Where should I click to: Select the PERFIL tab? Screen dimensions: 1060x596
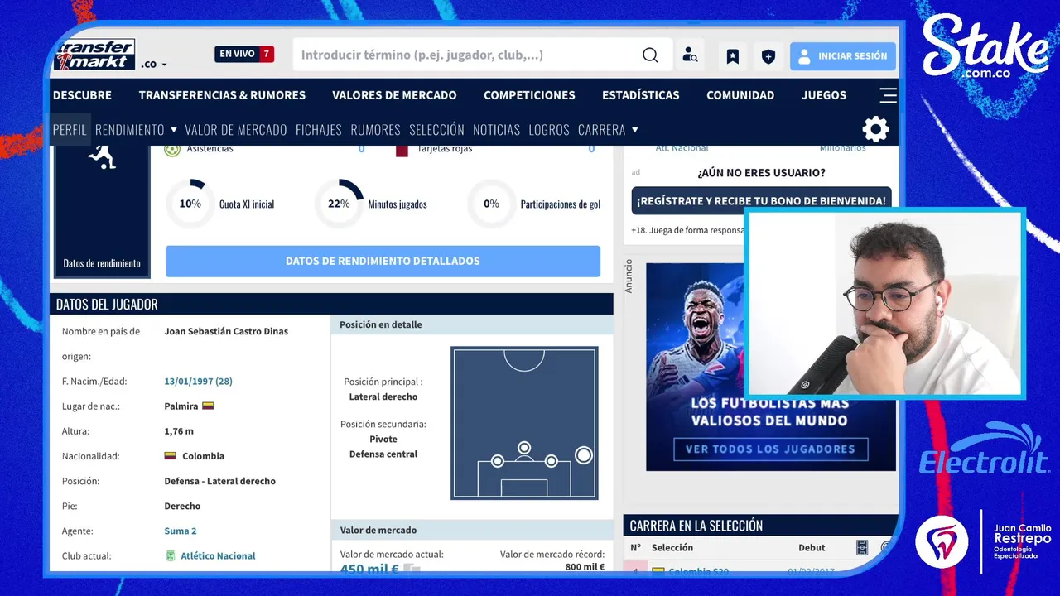(70, 130)
